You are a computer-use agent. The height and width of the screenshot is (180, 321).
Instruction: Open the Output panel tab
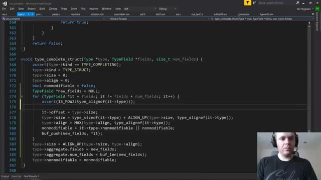5,176
